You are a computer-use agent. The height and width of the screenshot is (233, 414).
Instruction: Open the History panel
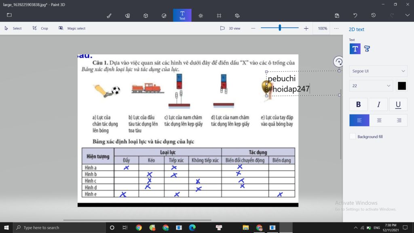[373, 15]
